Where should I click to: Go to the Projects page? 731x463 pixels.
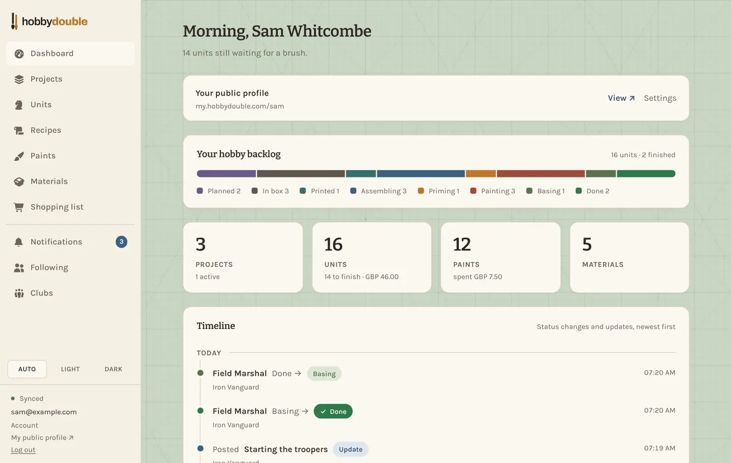[71, 79]
